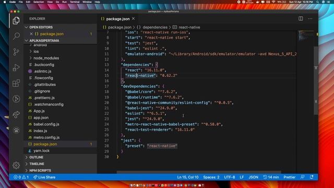334x188 pixels.
Task: Open the .gitattributes file
Action: pyautogui.click(x=44, y=85)
